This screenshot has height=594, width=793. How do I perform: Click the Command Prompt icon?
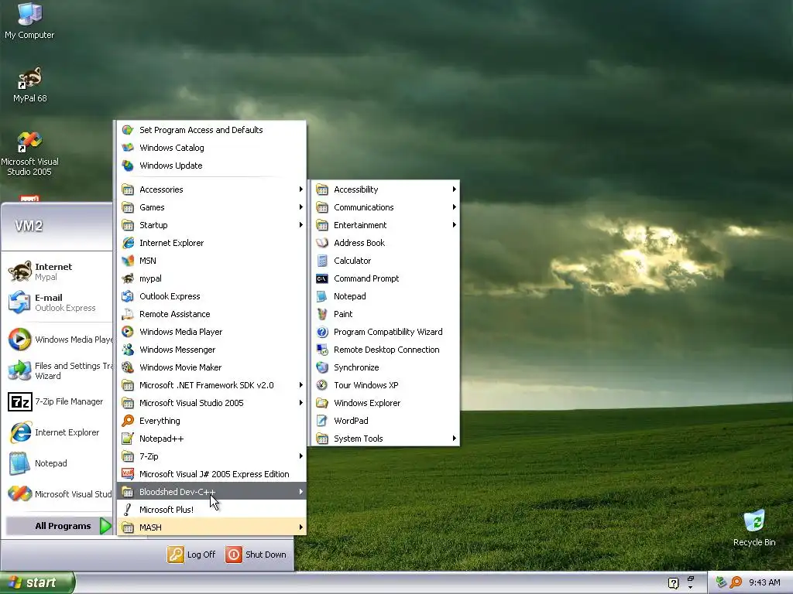[x=322, y=278]
